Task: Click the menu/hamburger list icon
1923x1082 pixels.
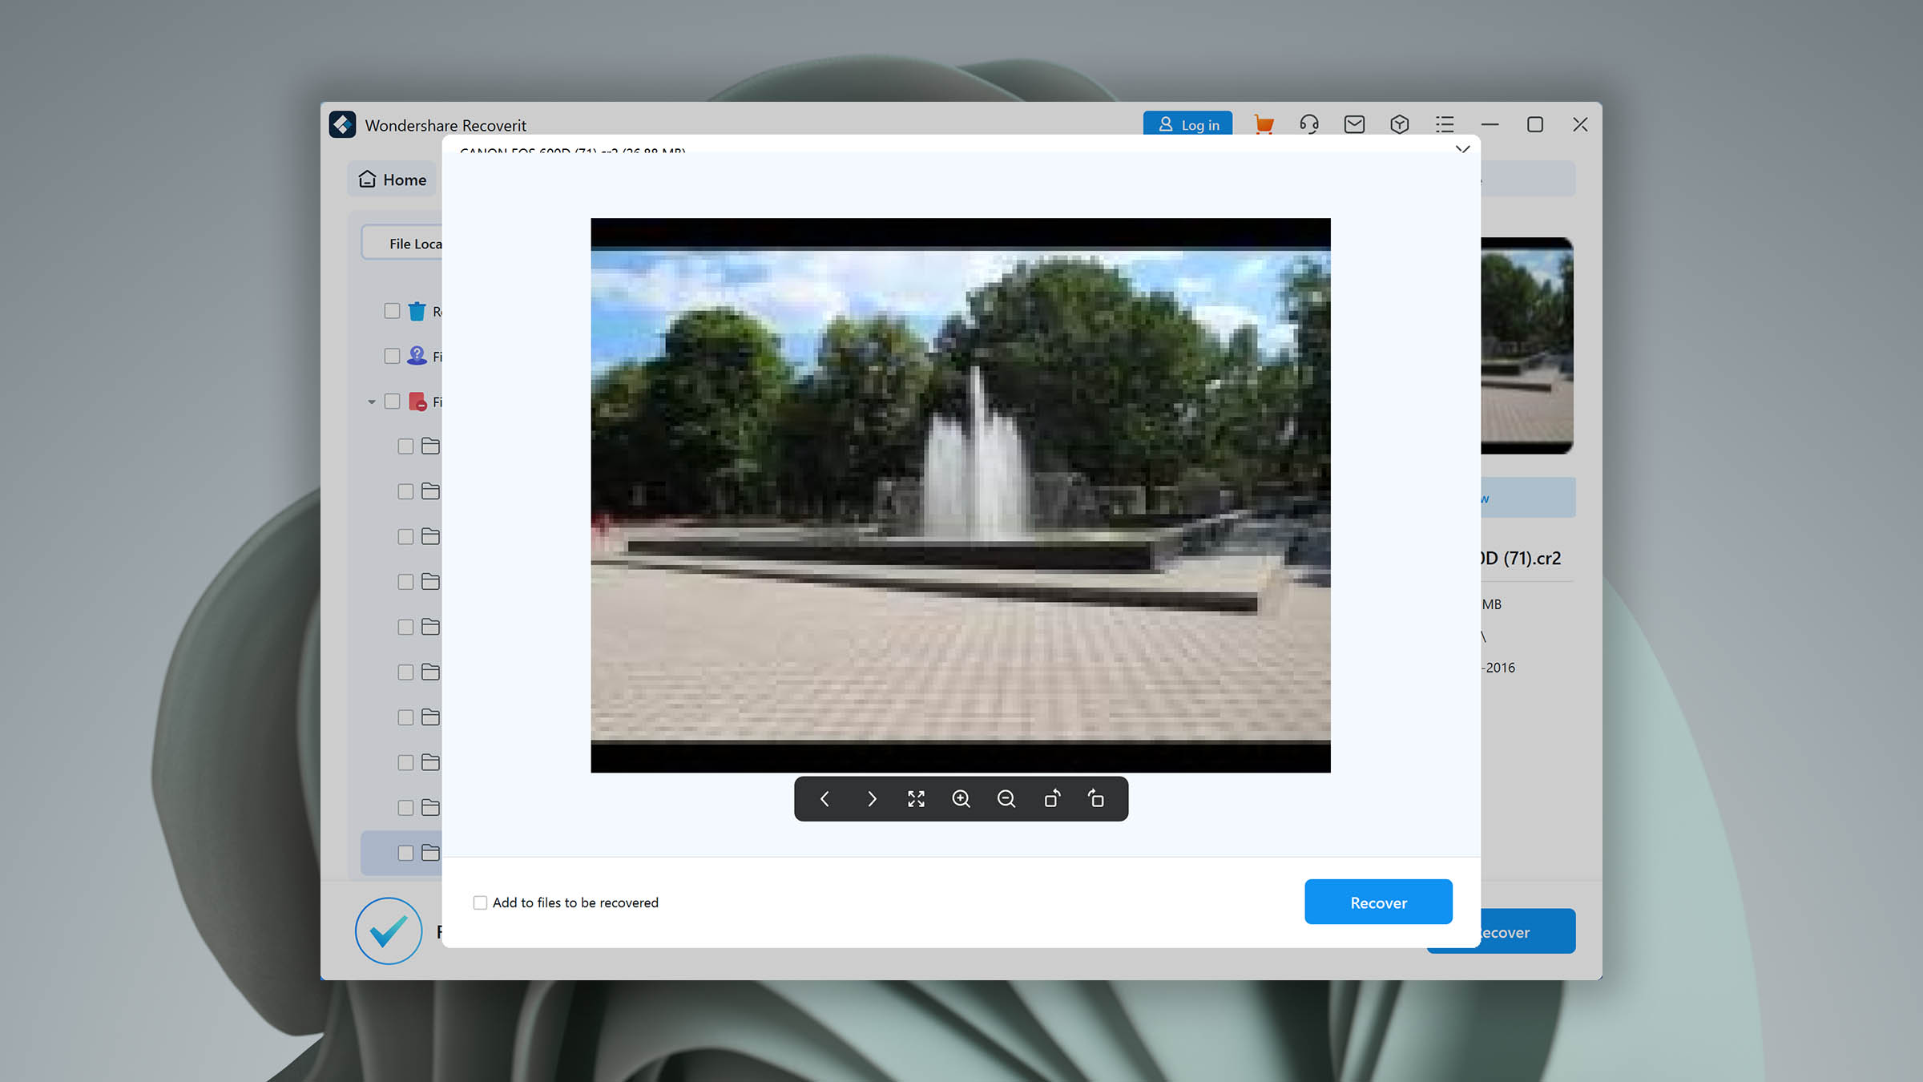Action: tap(1444, 123)
